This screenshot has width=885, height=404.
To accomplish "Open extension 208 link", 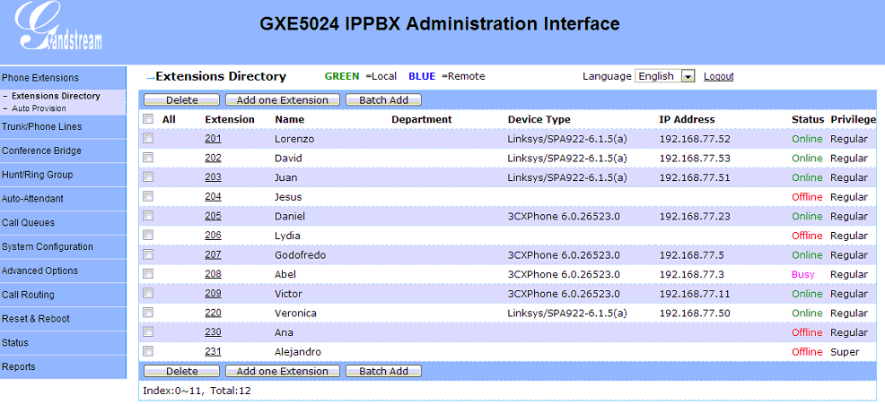I will point(213,274).
